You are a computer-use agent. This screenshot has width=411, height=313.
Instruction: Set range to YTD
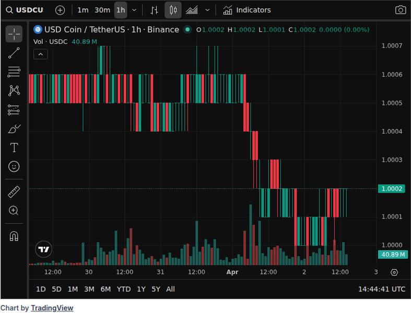(x=124, y=289)
